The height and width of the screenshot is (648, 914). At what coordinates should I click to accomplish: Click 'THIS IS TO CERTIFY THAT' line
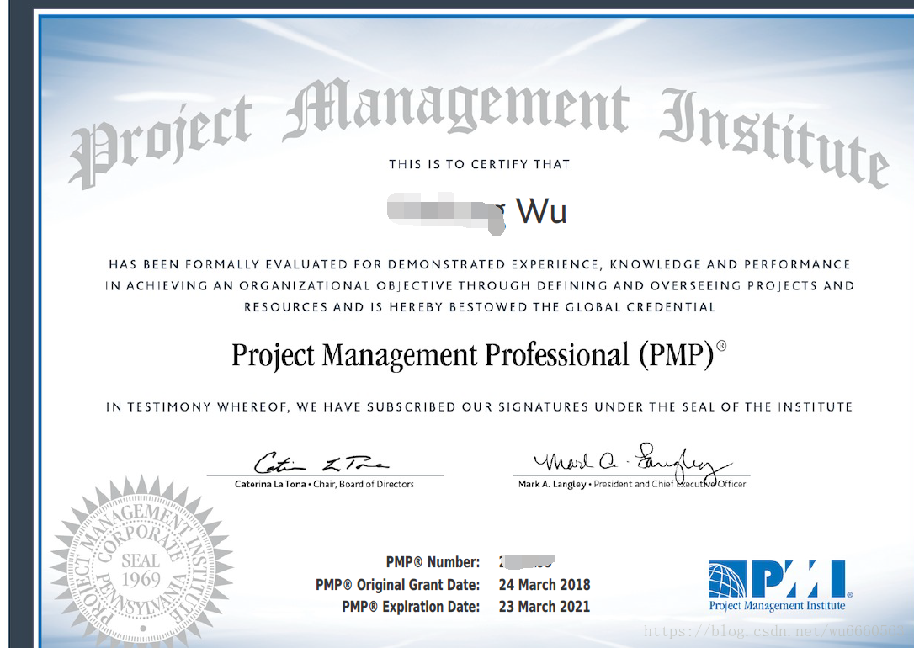(479, 164)
